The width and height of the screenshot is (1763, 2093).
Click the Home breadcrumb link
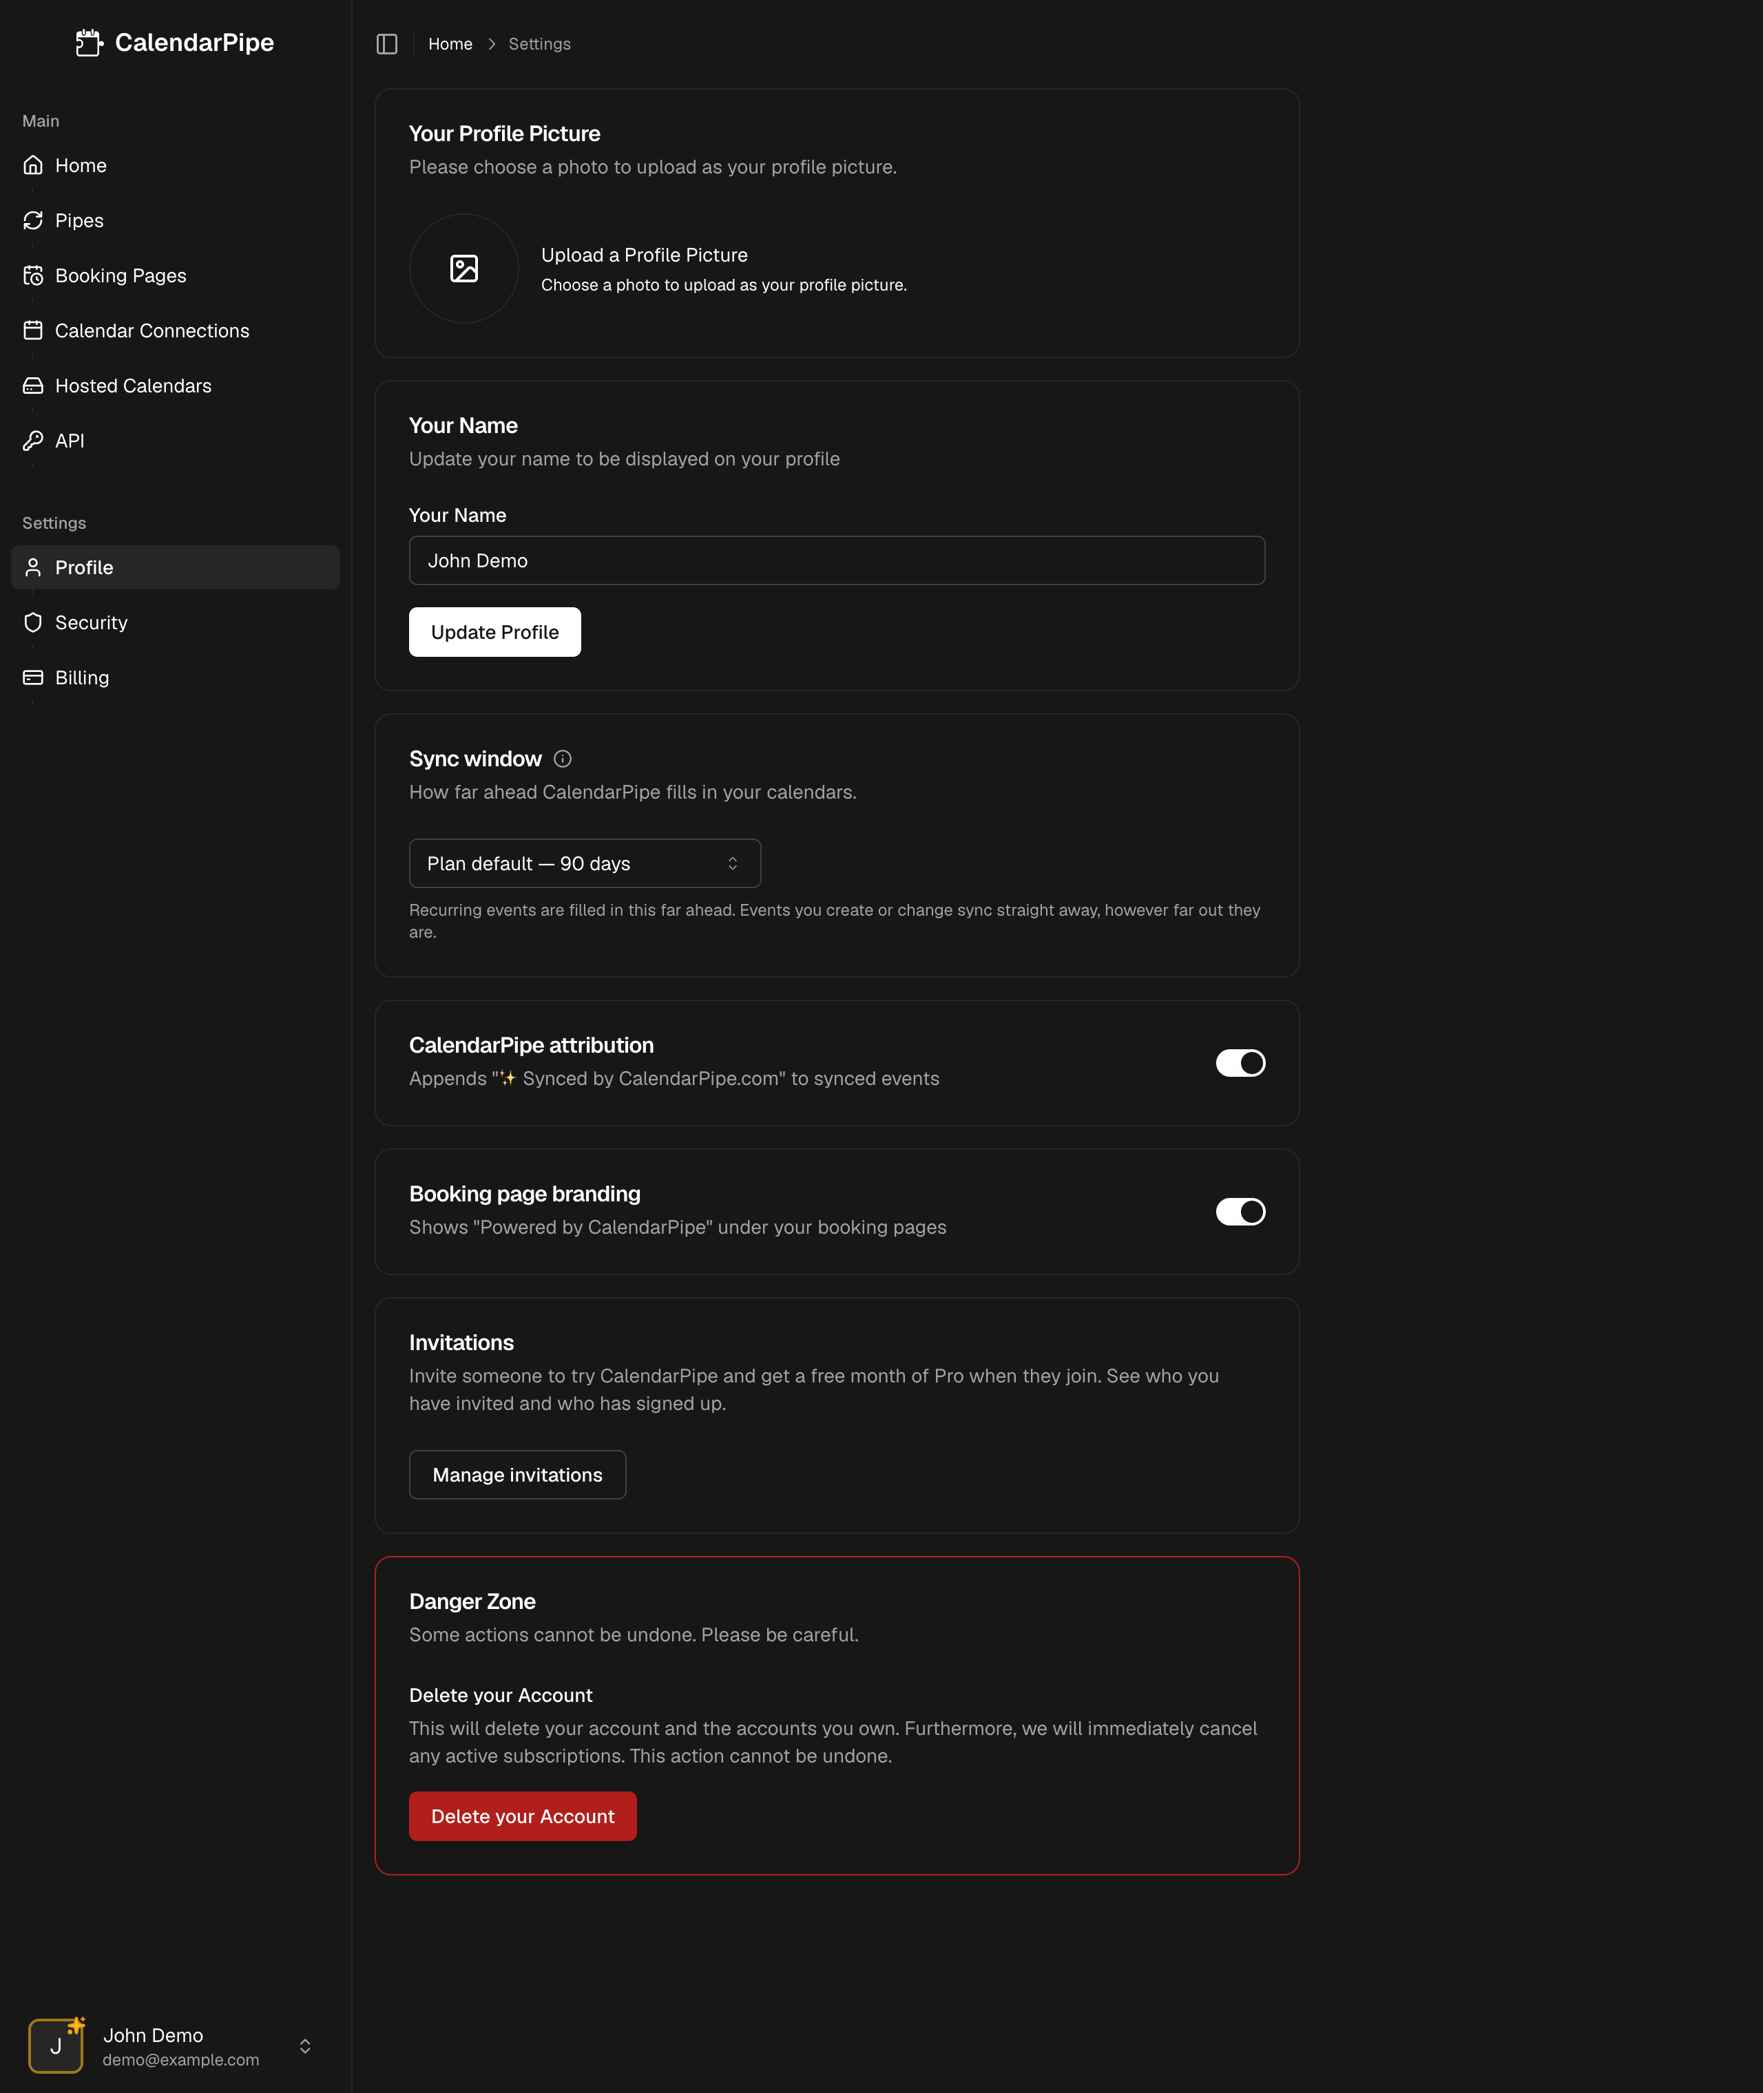tap(451, 44)
